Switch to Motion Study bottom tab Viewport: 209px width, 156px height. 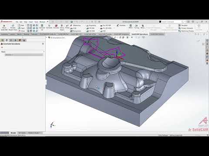34,133
